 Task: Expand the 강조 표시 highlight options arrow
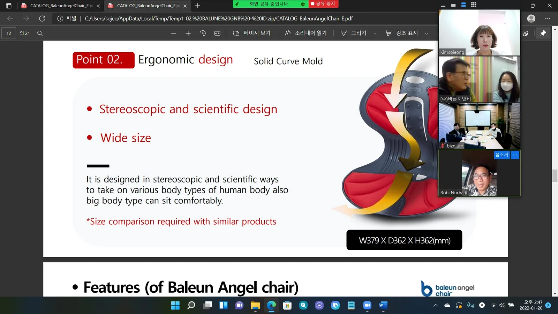(426, 33)
